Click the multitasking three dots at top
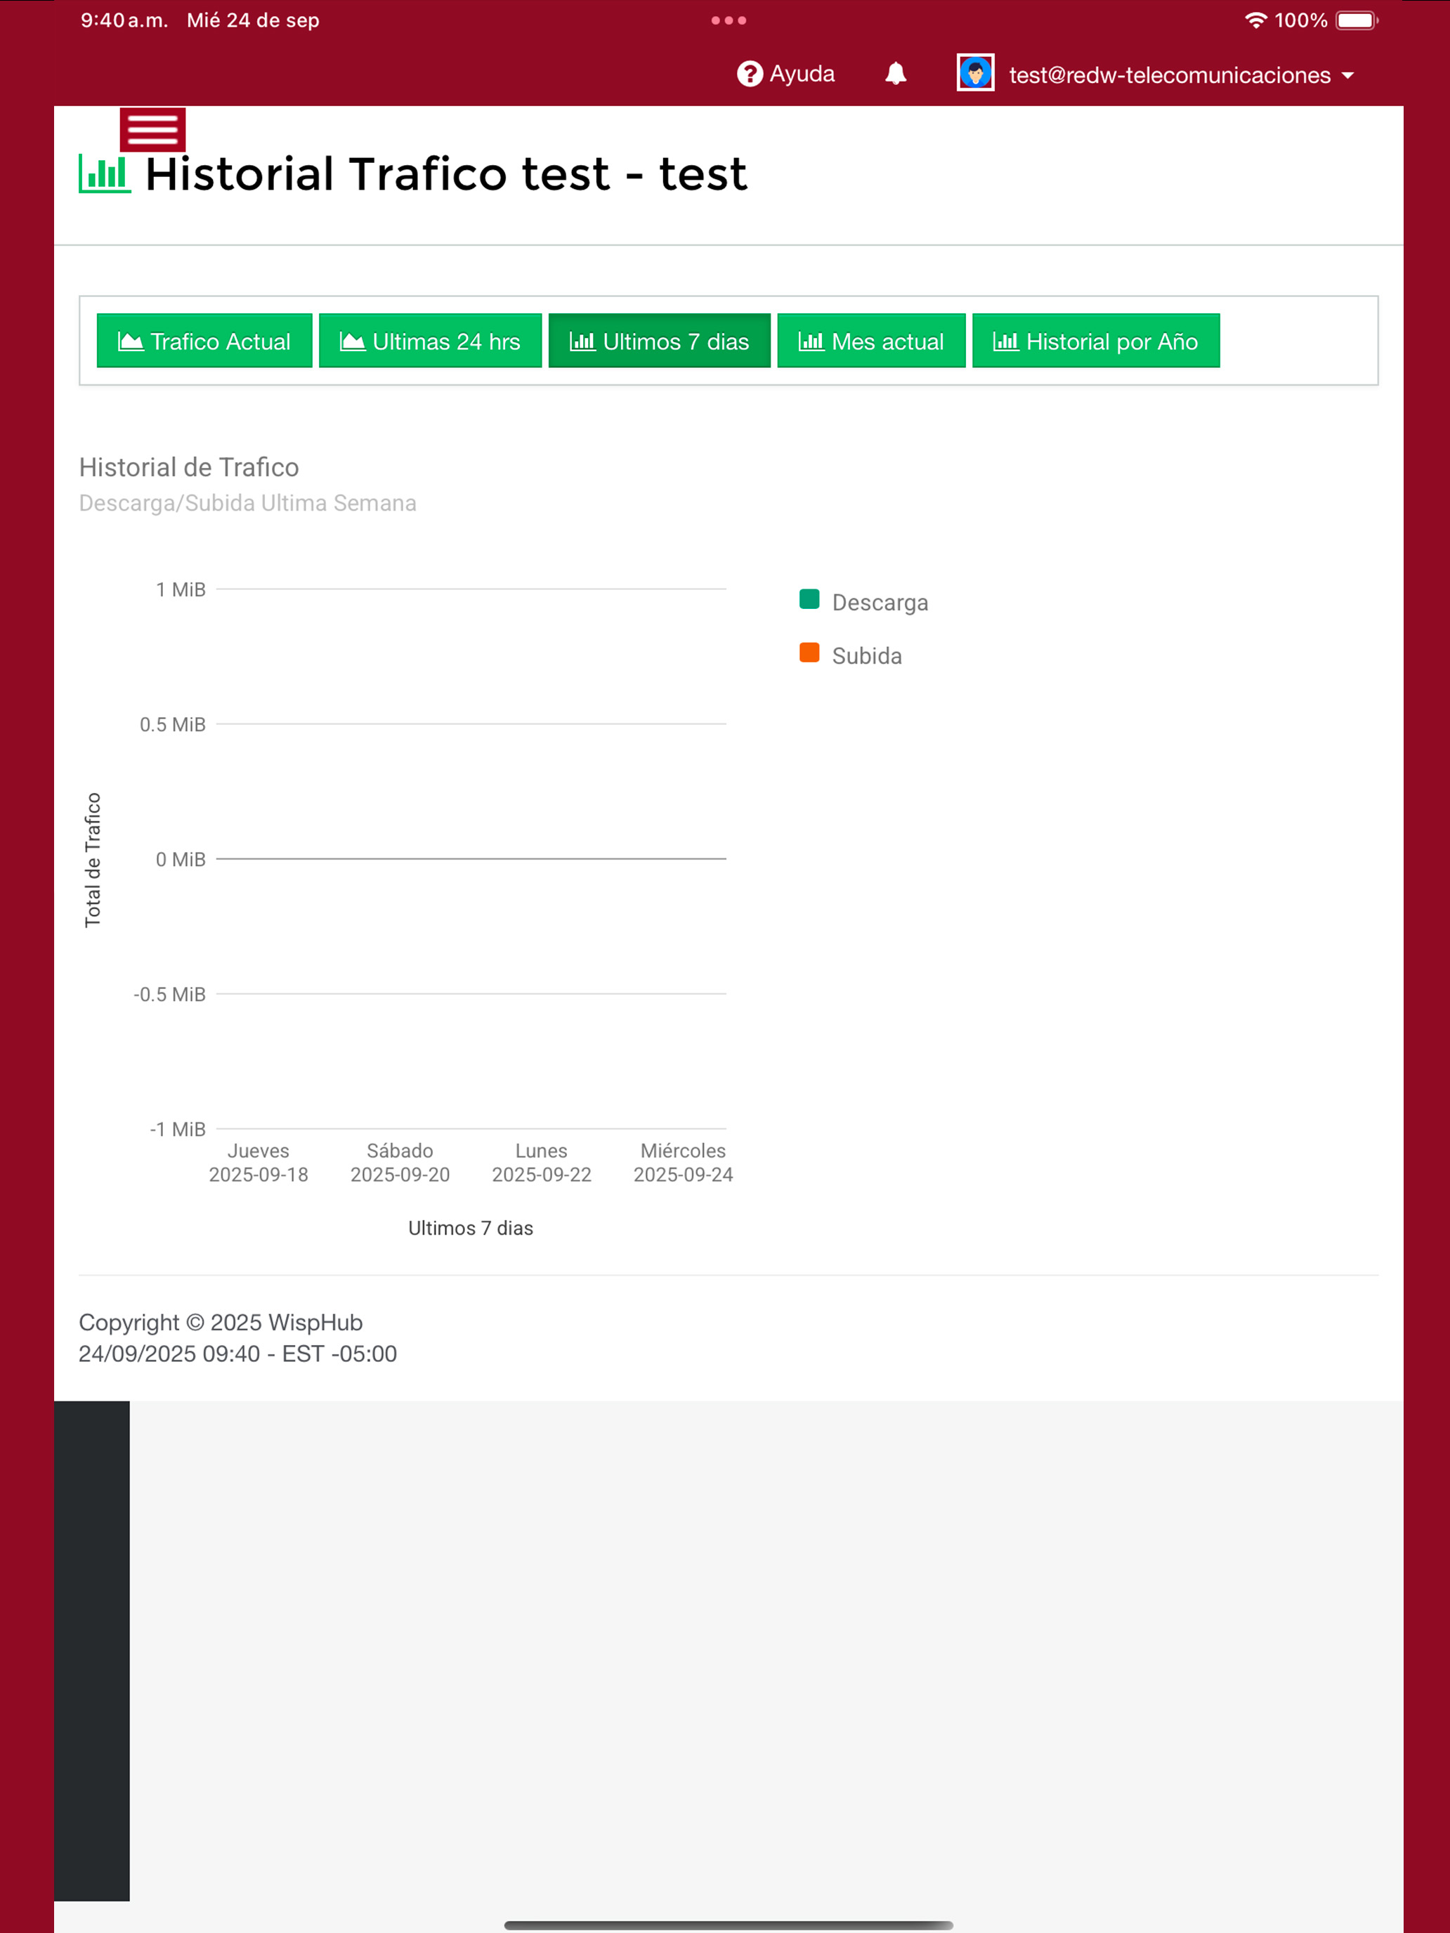The width and height of the screenshot is (1450, 1933). (x=728, y=20)
